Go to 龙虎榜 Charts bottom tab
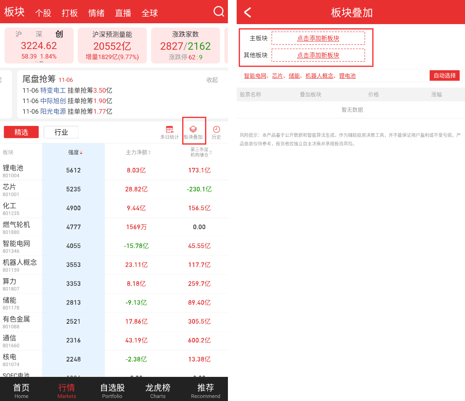The height and width of the screenshot is (401, 465). coord(158,391)
